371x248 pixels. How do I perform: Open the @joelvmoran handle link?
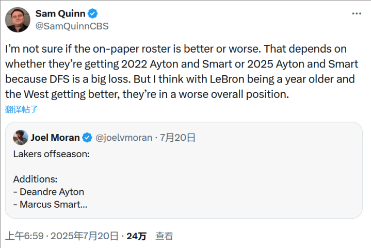pyautogui.click(x=124, y=138)
